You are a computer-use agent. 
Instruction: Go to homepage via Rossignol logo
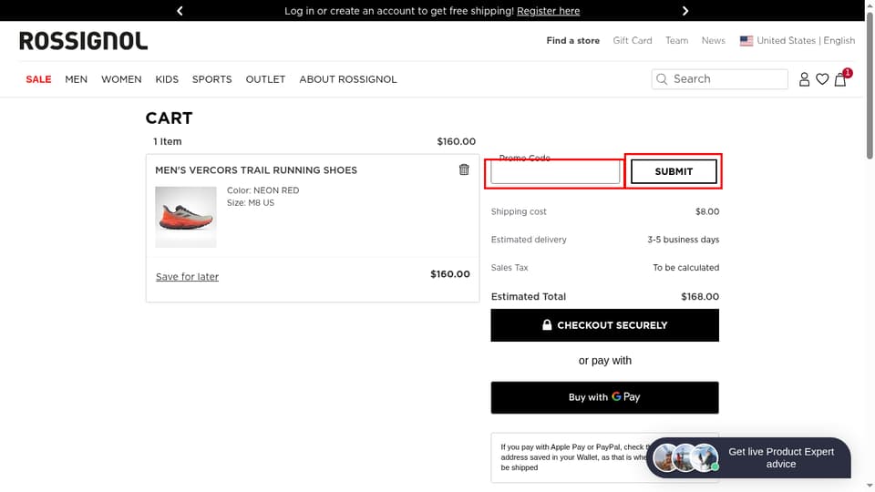coord(84,41)
